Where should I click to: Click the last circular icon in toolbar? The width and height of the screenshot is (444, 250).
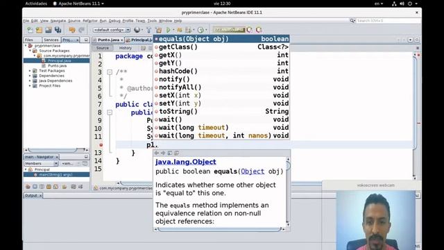(x=259, y=30)
